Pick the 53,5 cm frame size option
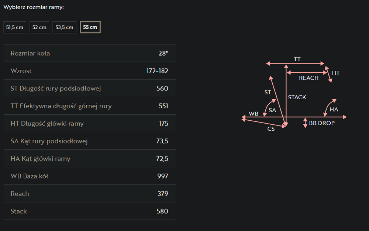 click(65, 27)
